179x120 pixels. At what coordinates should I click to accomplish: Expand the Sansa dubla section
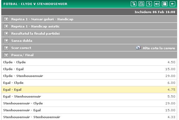coord(6,41)
